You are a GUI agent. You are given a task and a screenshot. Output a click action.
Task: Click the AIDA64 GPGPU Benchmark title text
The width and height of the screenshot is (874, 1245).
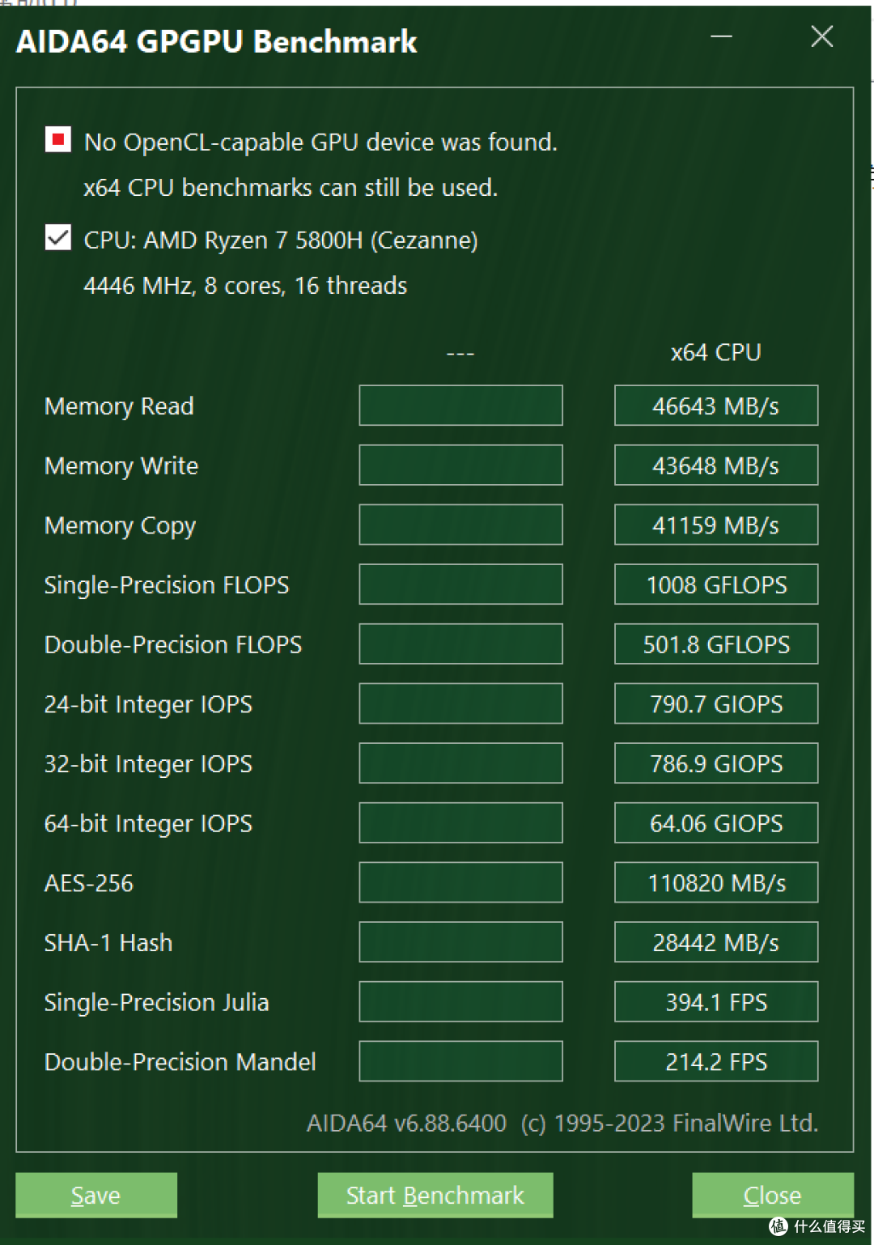[x=217, y=42]
